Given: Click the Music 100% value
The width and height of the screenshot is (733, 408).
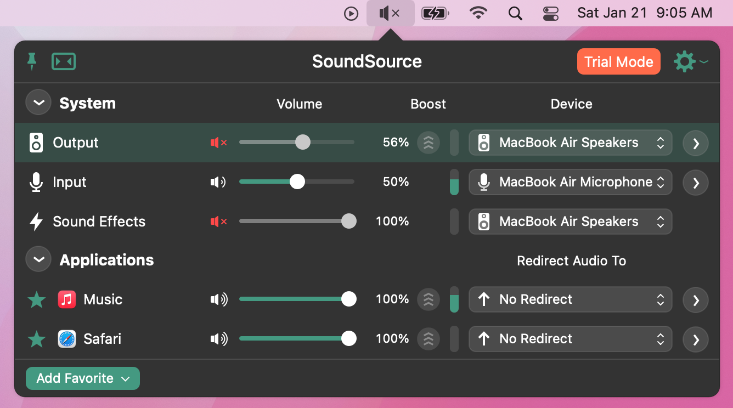Looking at the screenshot, I should [392, 299].
